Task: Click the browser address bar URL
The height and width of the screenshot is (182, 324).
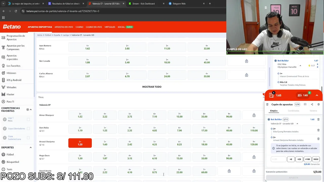Action: coord(63,11)
